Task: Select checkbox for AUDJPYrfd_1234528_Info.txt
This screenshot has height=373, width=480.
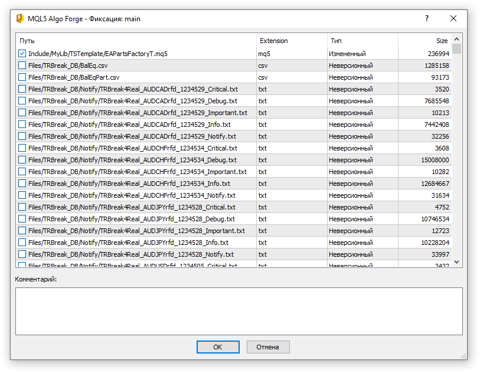Action: pos(22,243)
